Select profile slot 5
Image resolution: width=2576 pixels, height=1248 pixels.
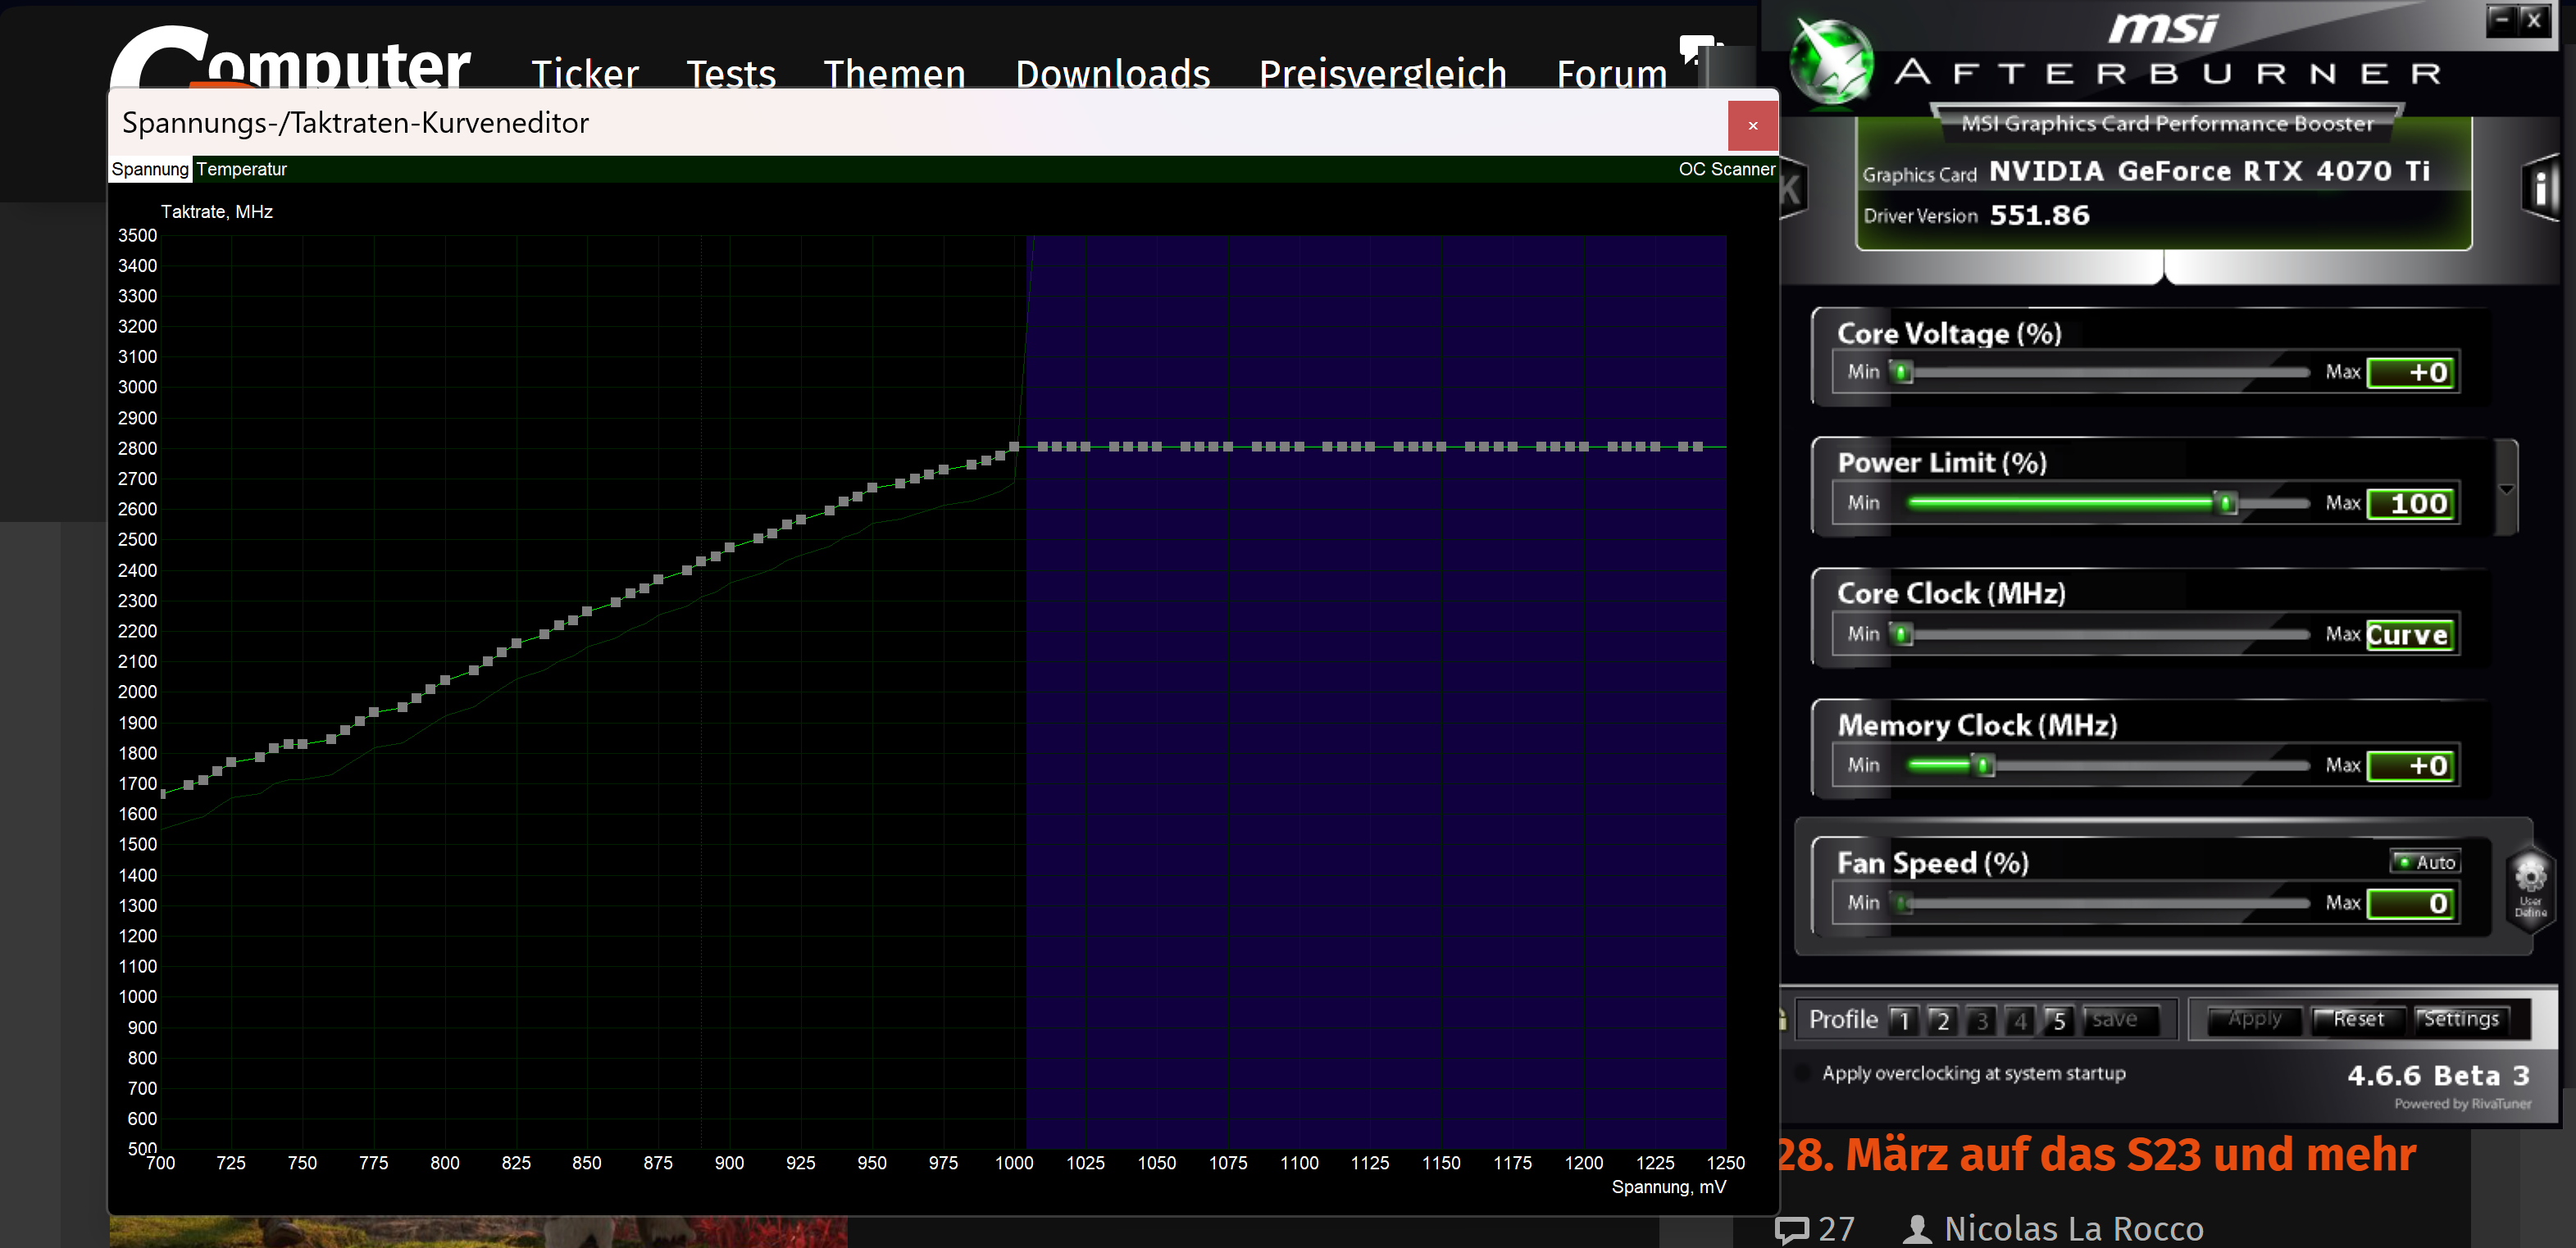(2059, 1019)
